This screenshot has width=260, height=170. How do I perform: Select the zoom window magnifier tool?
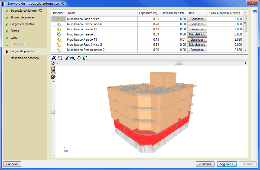pyautogui.click(x=73, y=58)
